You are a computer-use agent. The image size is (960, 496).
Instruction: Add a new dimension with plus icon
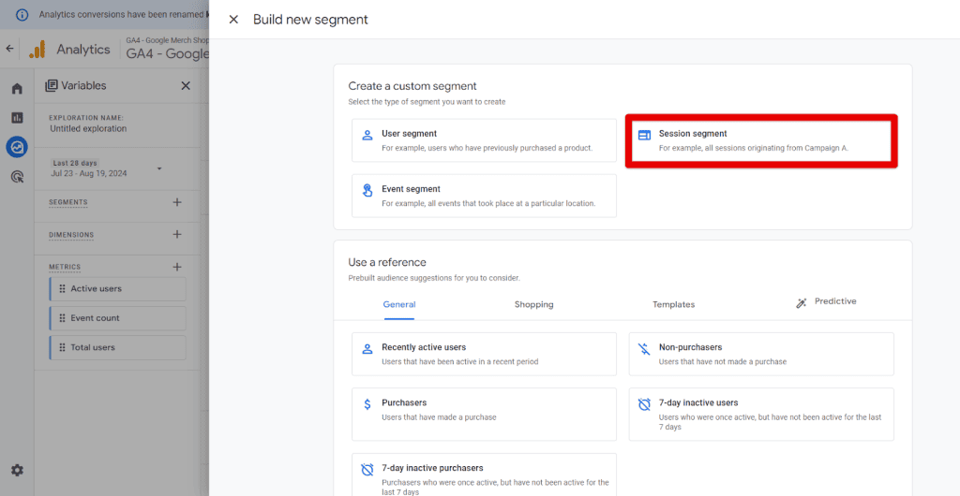coord(177,235)
